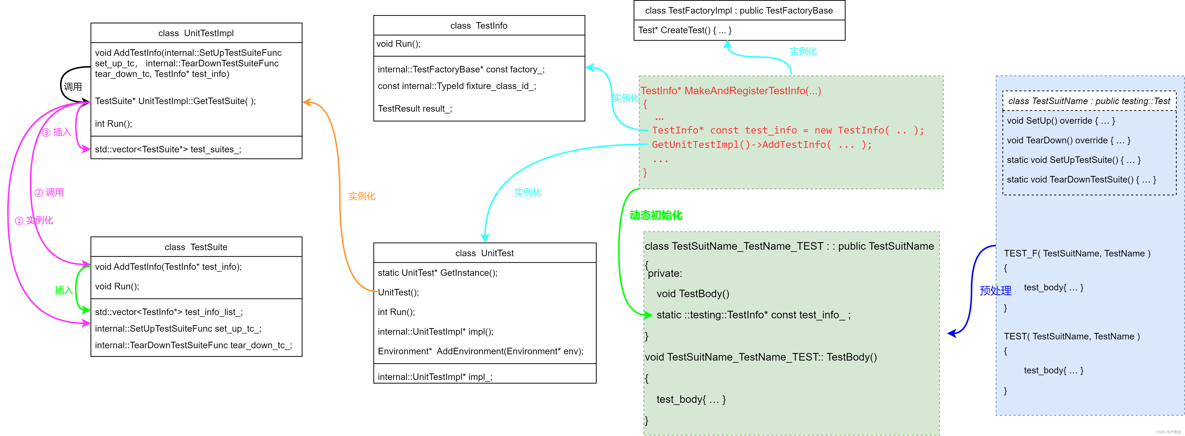This screenshot has height=436, width=1185.
Task: Select 'std::vector<TestSuite*> test_suites_;' member
Action: 168,149
